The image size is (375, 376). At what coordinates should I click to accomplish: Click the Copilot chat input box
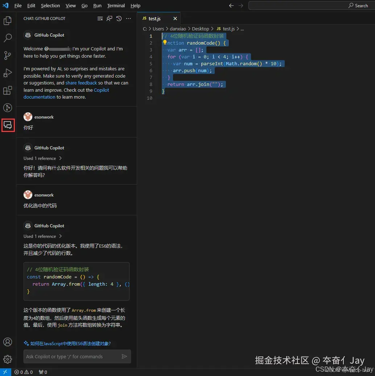click(73, 356)
